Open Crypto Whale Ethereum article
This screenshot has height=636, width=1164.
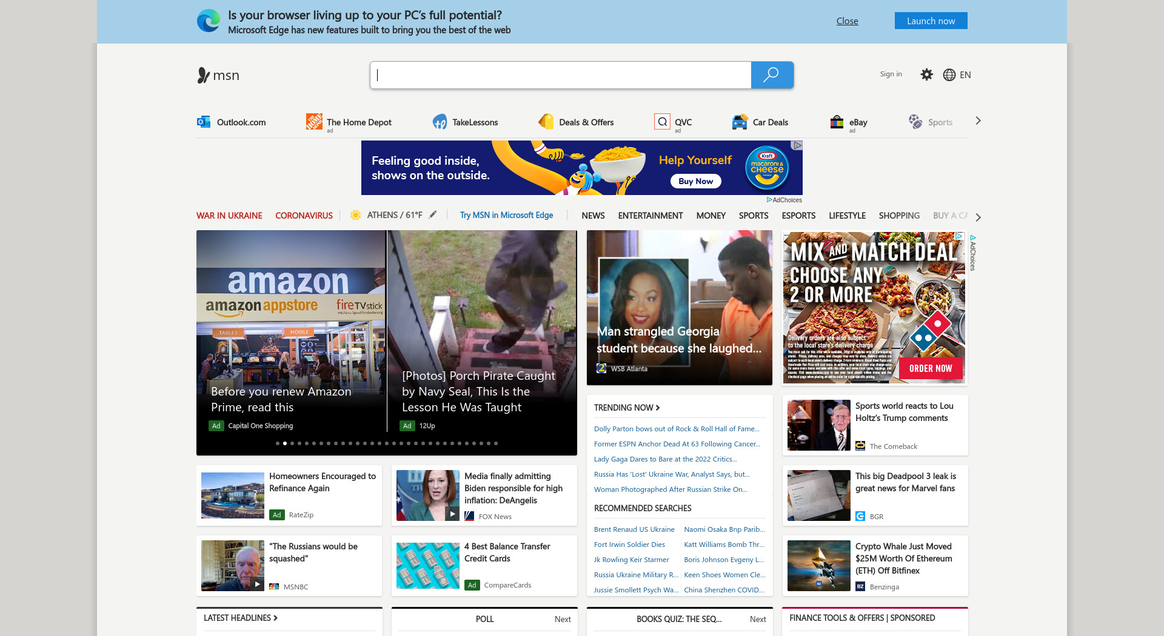[875, 566]
